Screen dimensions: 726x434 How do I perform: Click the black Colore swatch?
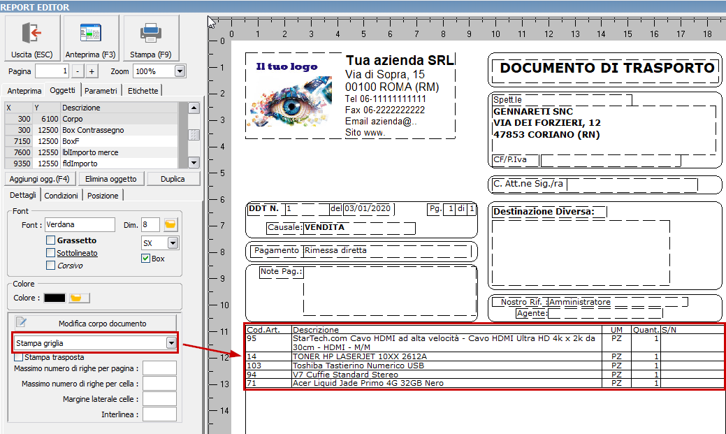click(55, 298)
